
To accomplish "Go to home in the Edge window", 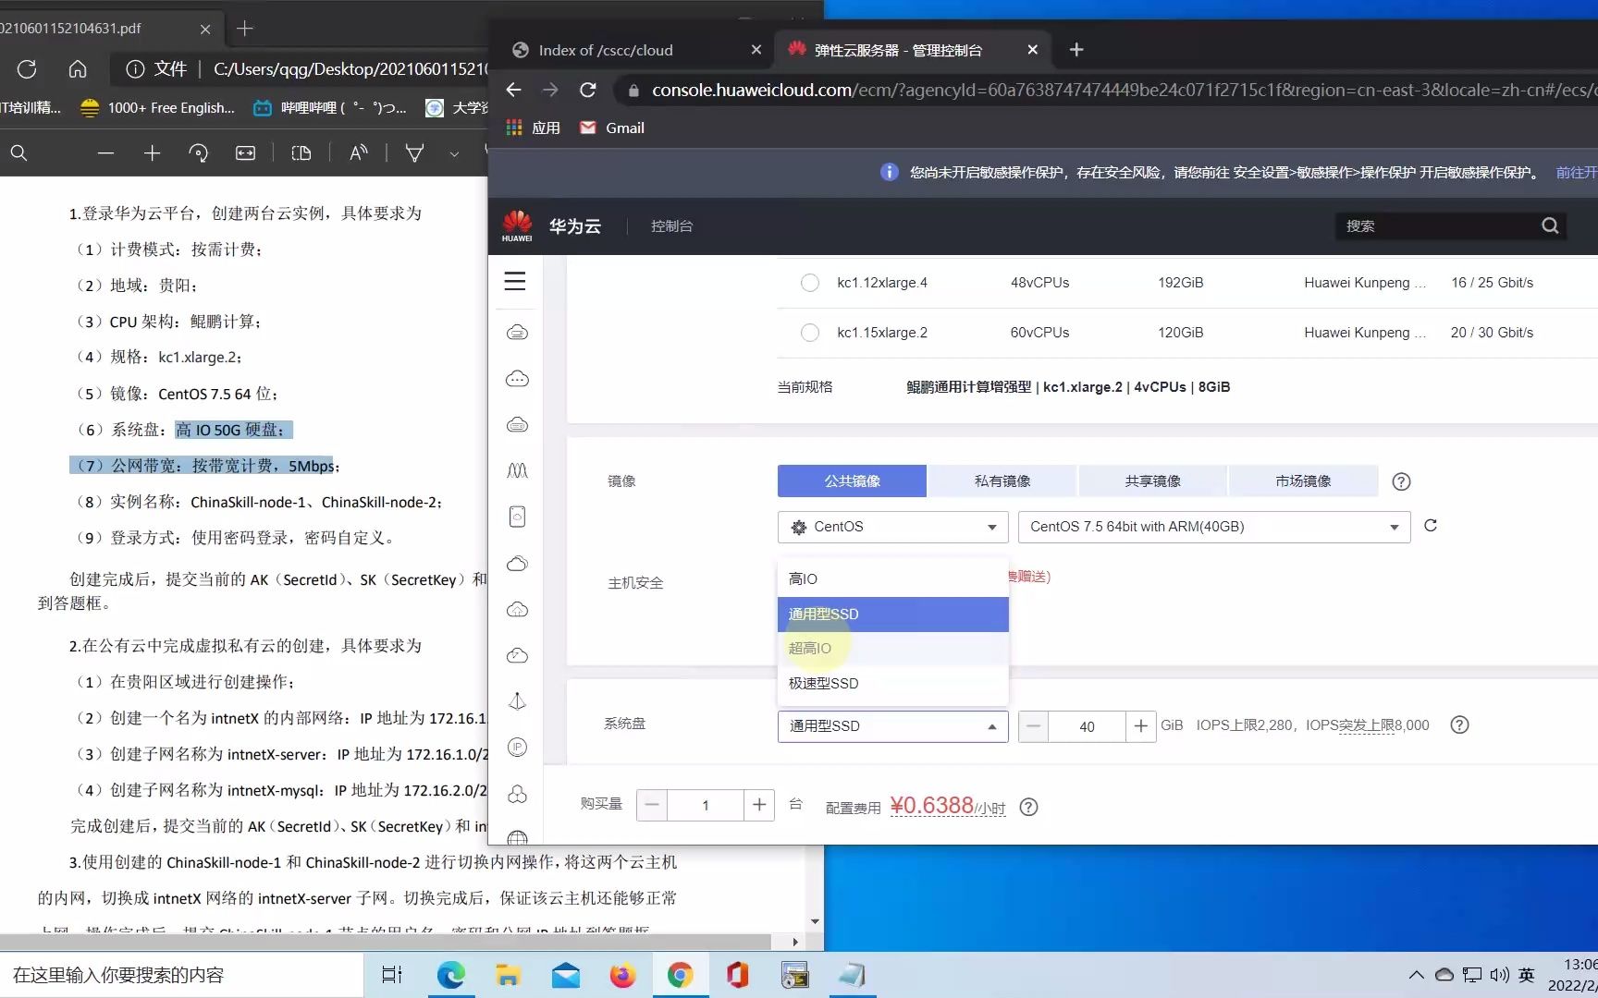I will pyautogui.click(x=78, y=68).
